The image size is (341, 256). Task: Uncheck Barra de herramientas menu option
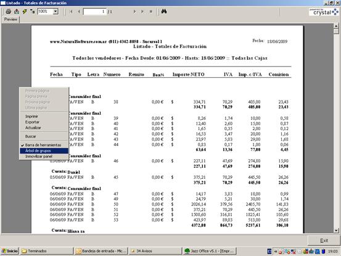pyautogui.click(x=44, y=145)
